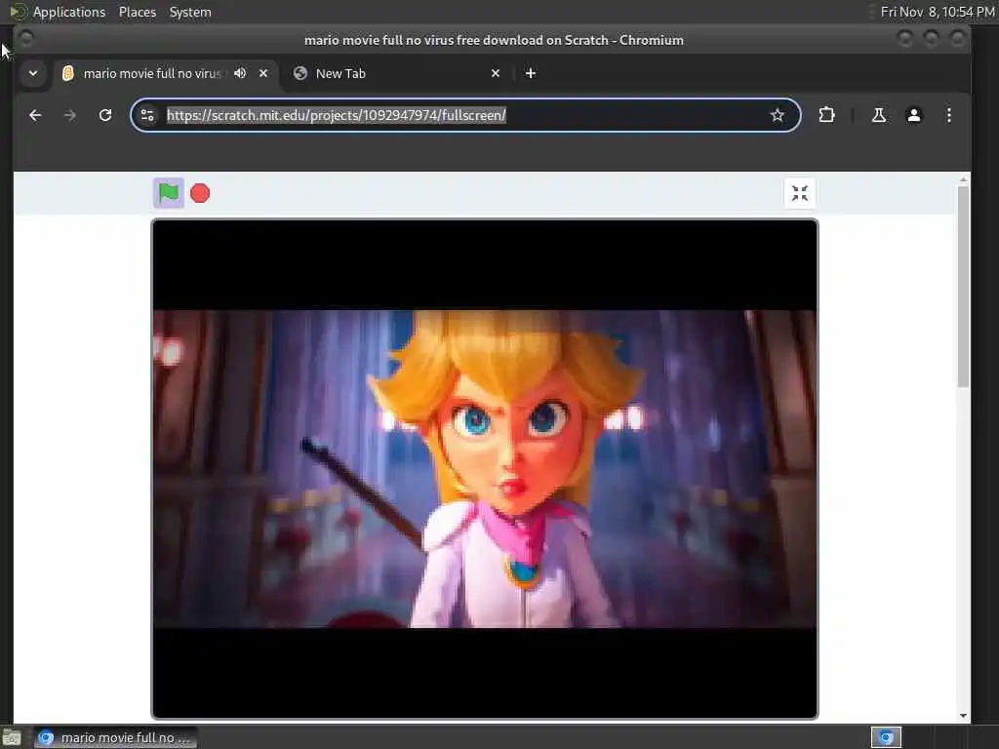Open site information icon in address bar

147,115
